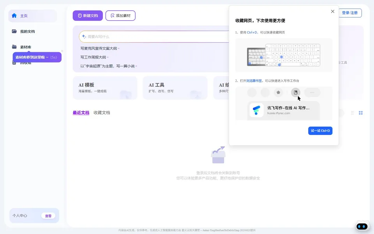Image resolution: width=374 pixels, height=234 pixels.
Task: Click the 登录/注册 button
Action: point(350,12)
